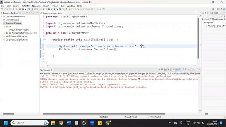
Task: Toggle Pin Console button
Action: (183, 69)
